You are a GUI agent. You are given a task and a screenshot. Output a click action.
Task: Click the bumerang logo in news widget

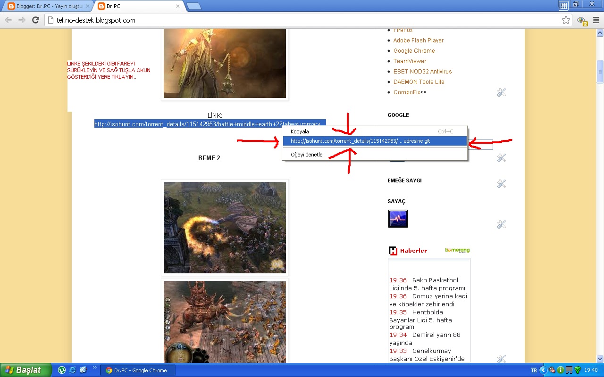click(x=457, y=250)
